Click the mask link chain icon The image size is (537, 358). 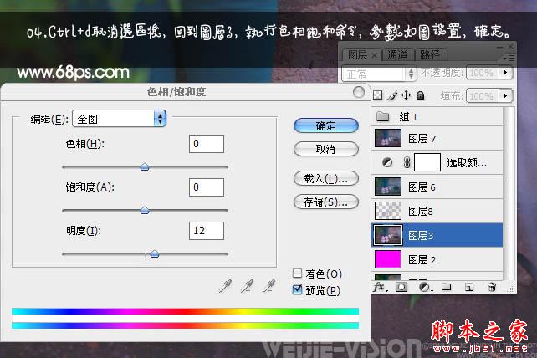407,162
